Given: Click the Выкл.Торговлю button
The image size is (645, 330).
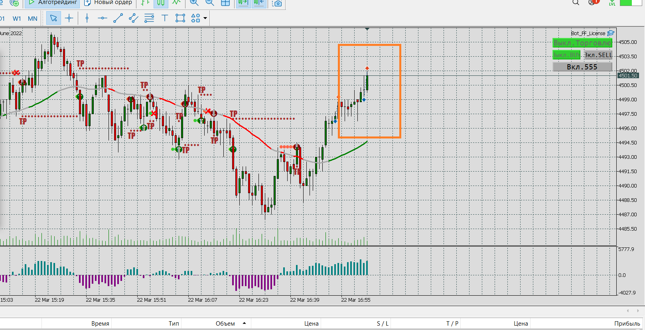Looking at the screenshot, I should coord(582,43).
